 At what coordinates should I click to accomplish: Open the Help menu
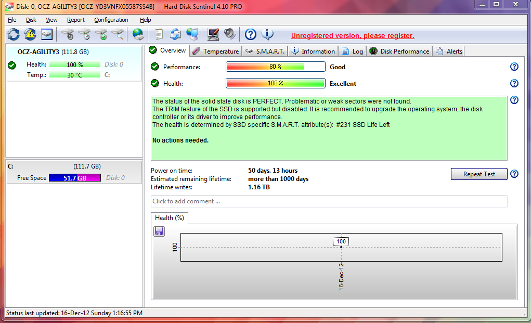[x=145, y=20]
